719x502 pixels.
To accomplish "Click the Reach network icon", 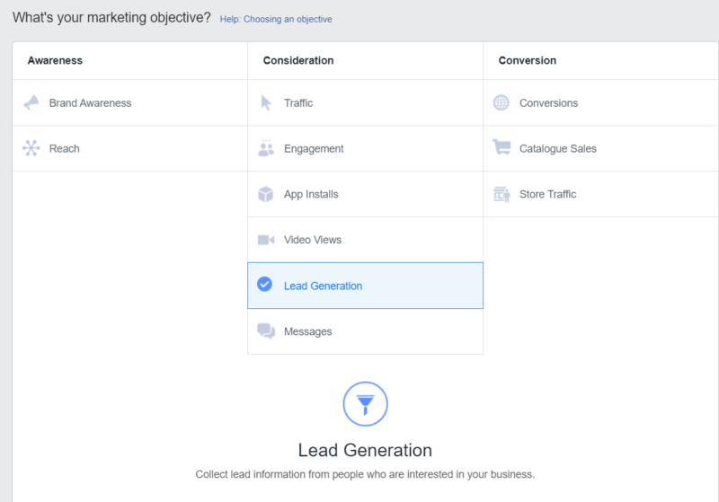I will [31, 148].
